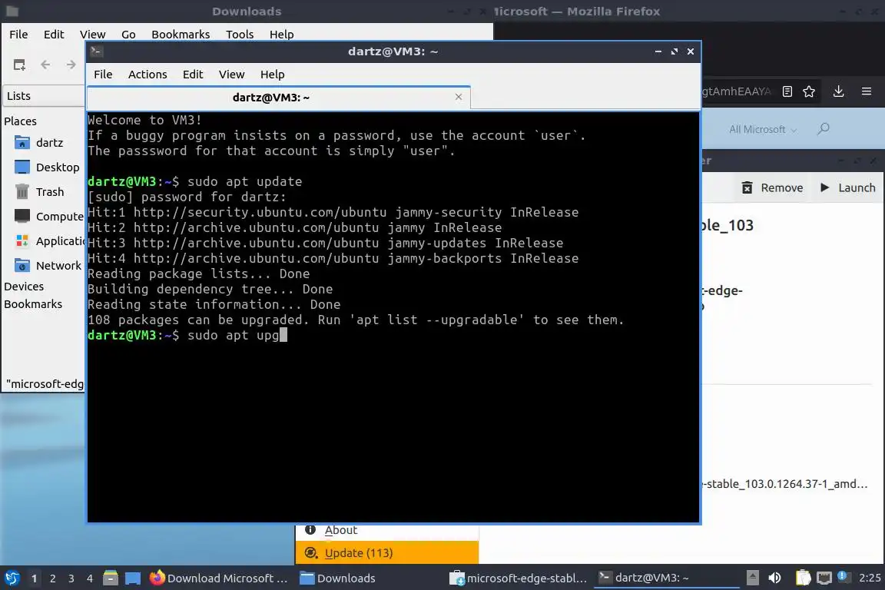Open file manager Edit menu

click(x=54, y=35)
